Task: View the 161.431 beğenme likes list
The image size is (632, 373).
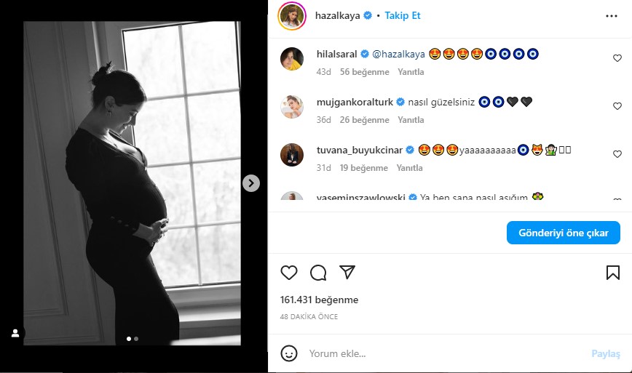Action: coord(319,300)
